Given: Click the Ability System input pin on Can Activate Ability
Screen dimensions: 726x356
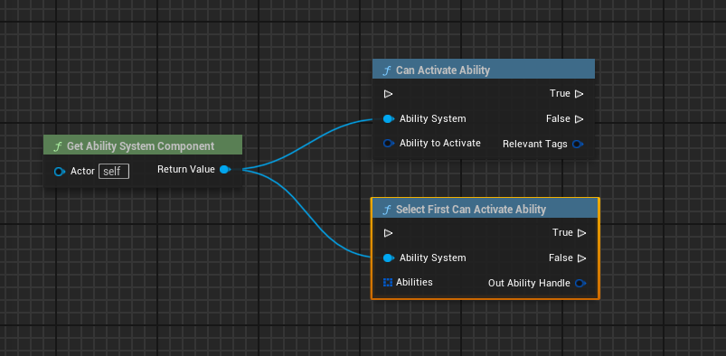Looking at the screenshot, I should coord(389,119).
